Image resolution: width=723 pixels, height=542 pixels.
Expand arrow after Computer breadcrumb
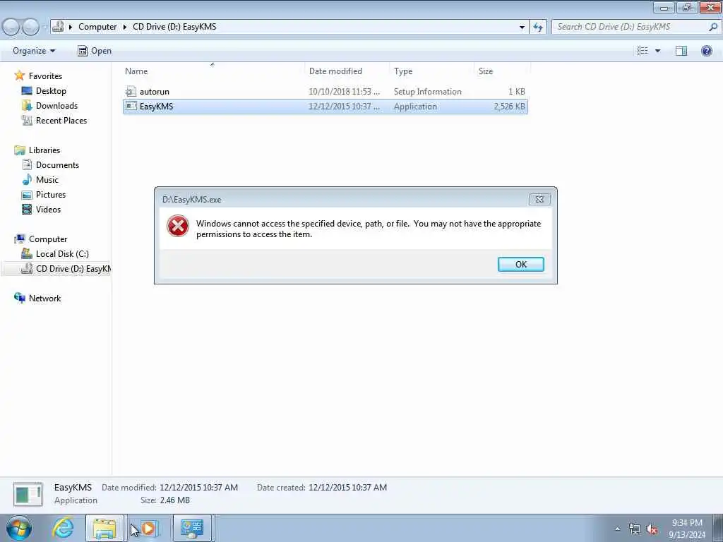pyautogui.click(x=124, y=27)
